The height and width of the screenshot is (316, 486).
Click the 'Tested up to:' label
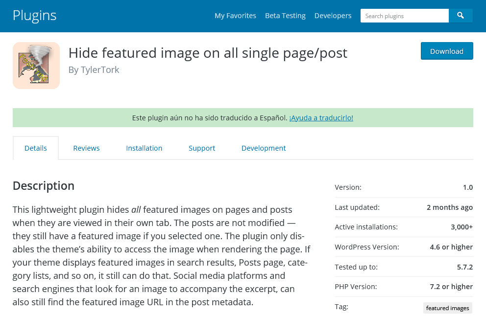(356, 267)
